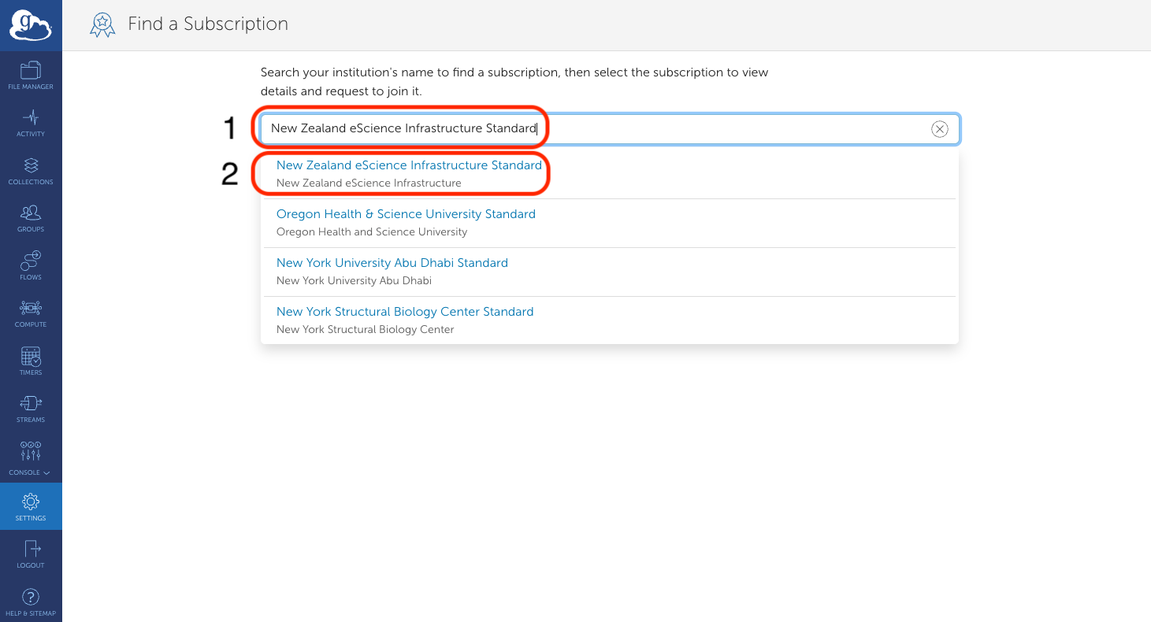Clear the subscription search field

pyautogui.click(x=939, y=129)
